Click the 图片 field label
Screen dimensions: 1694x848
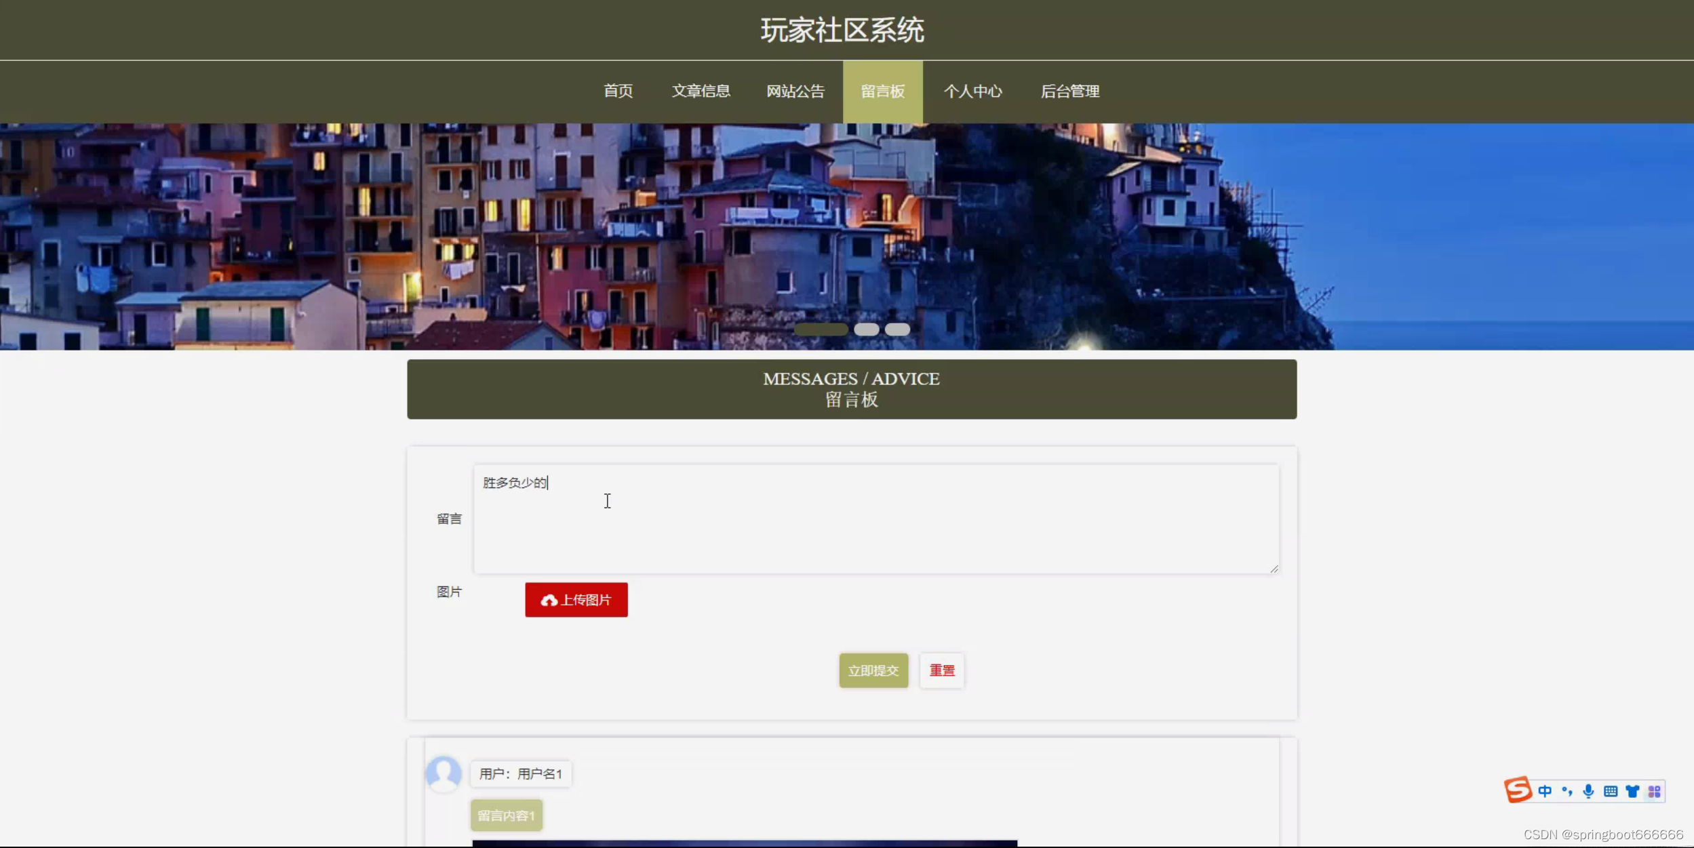(x=449, y=592)
